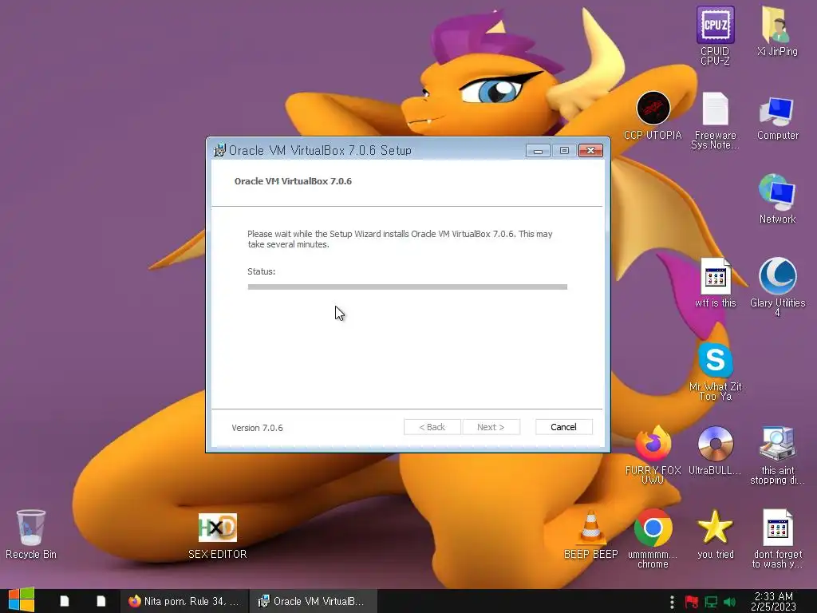Image resolution: width=817 pixels, height=613 pixels.
Task: Open the Windows Start button
Action: [22, 601]
